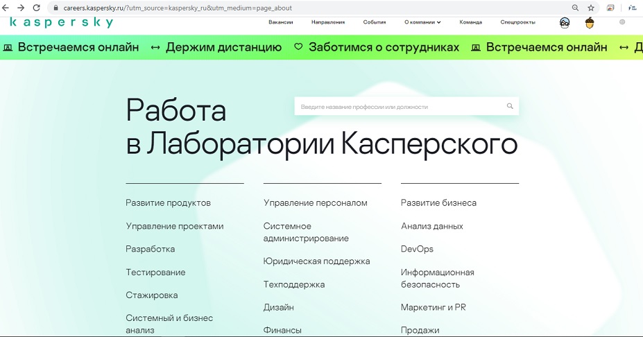
Task: Select the Разработка category
Action: point(150,249)
